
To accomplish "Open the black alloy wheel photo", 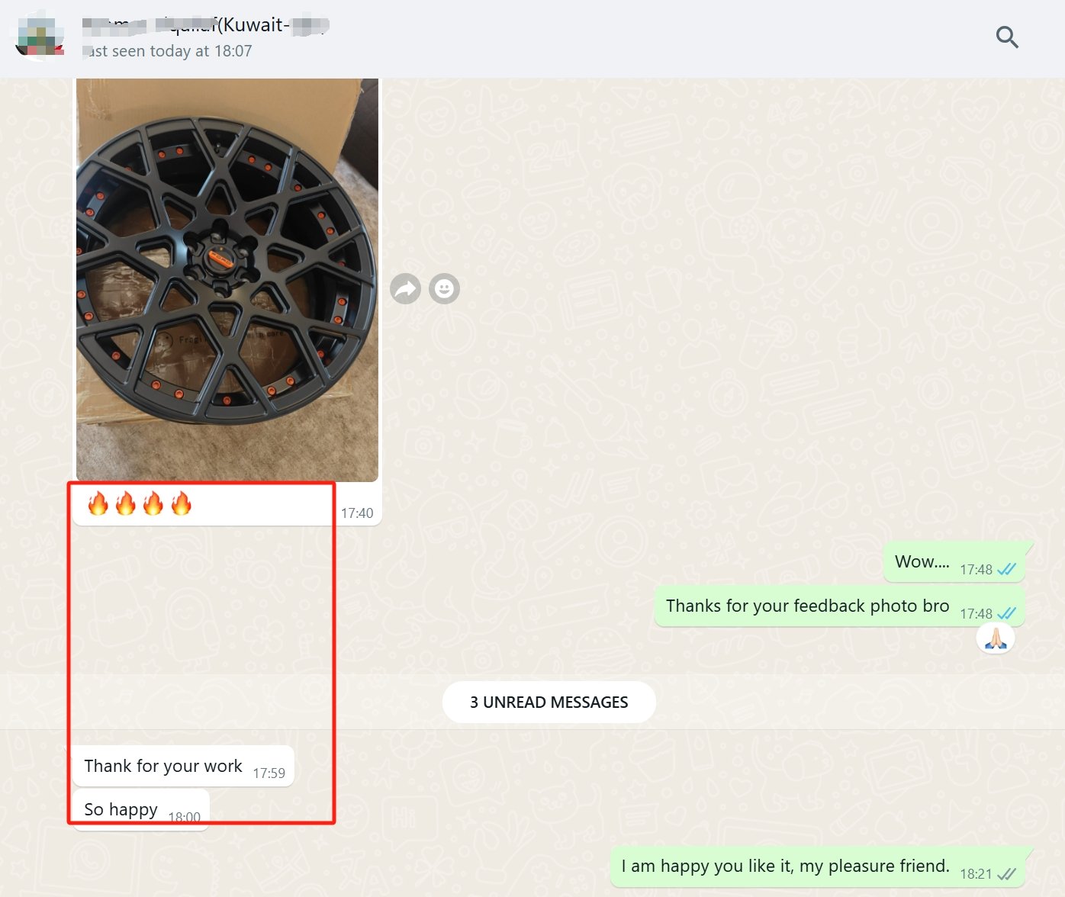I will [x=227, y=280].
